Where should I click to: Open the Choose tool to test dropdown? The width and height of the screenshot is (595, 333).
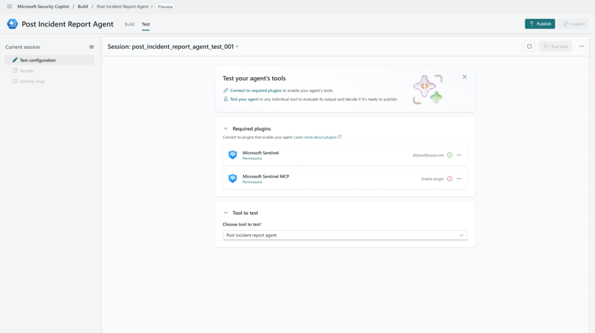(345, 235)
